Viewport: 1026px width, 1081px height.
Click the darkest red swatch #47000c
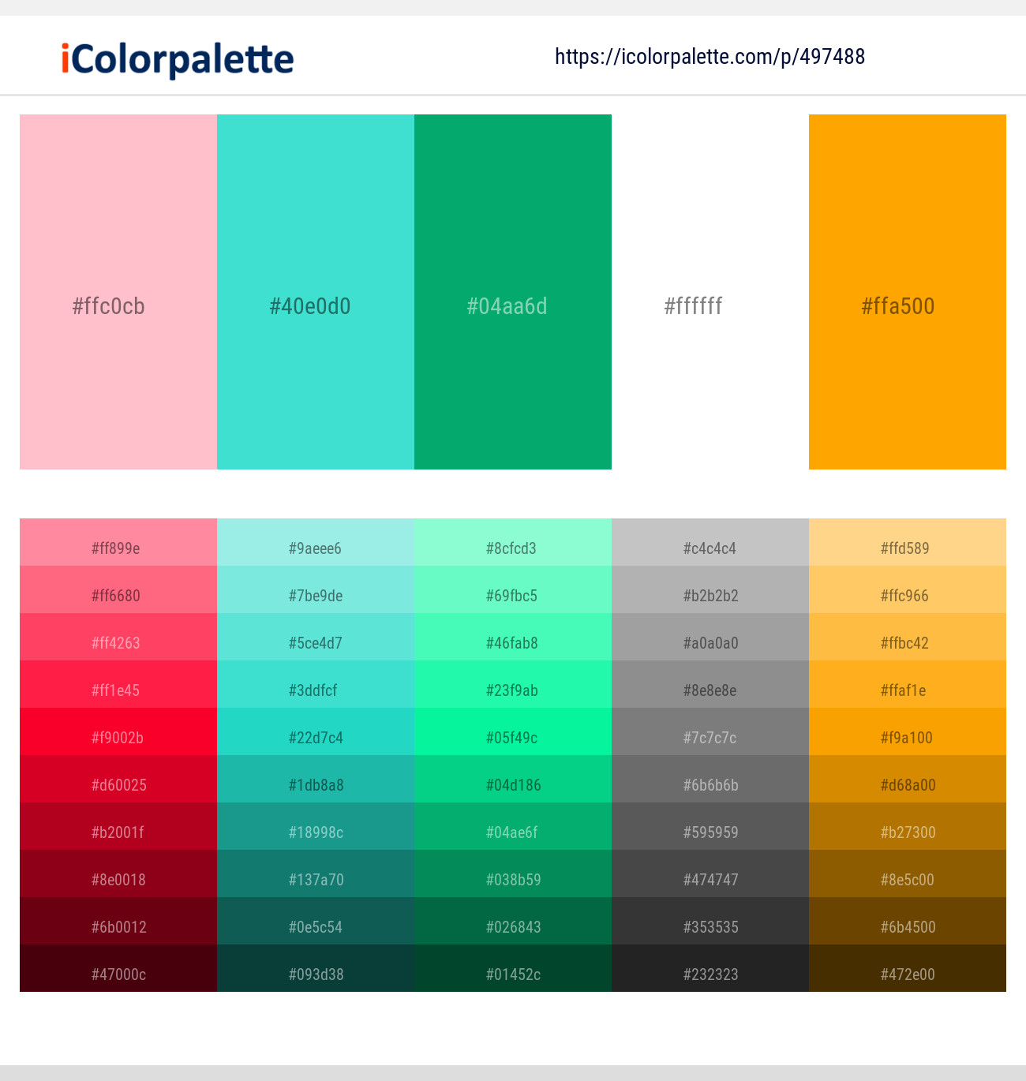click(x=118, y=974)
